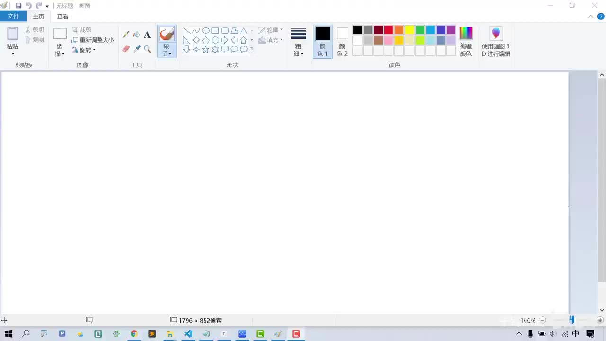Screen dimensions: 606x341
Task: Collapse the ribbon with the chevron
Action: 591,17
